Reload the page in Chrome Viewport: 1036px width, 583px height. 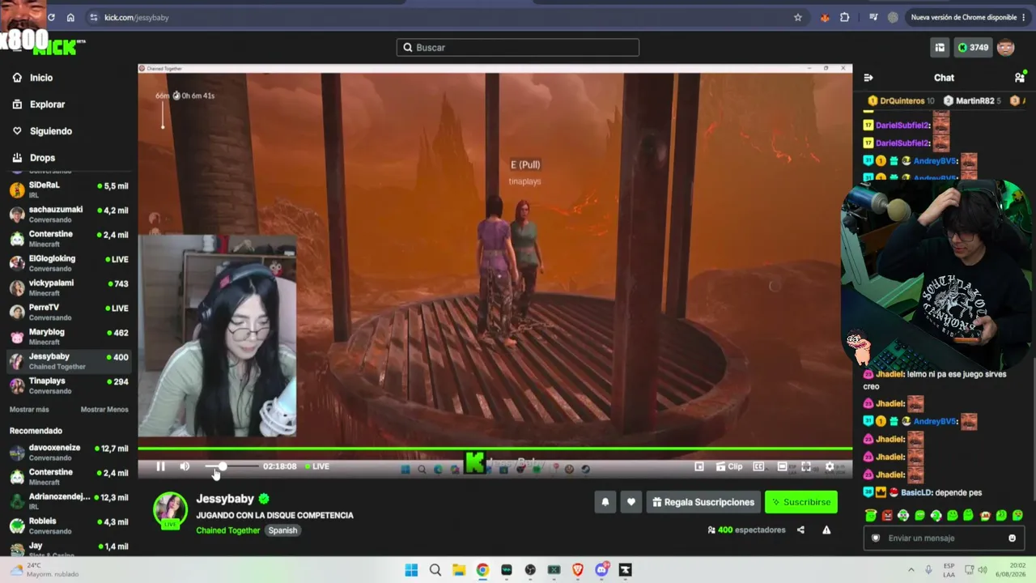52,17
